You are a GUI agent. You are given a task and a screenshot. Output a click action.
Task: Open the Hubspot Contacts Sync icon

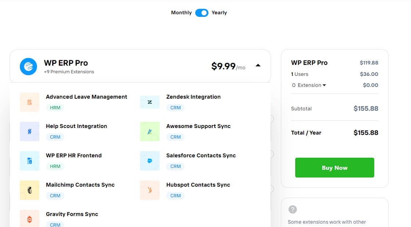click(150, 190)
